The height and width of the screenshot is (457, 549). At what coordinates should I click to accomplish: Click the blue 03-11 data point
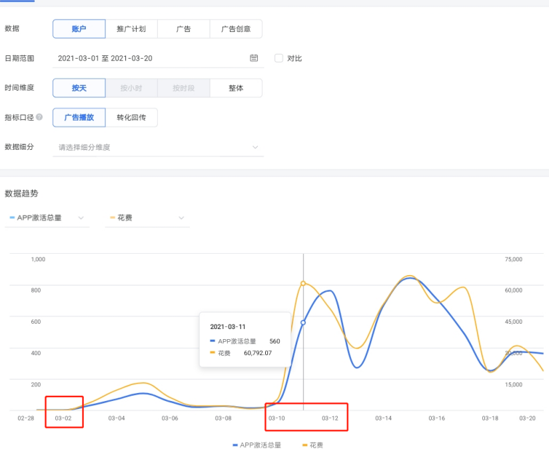coord(303,322)
